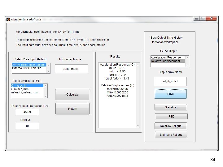Click down arrow of Results scrollbar

[x=138, y=126]
